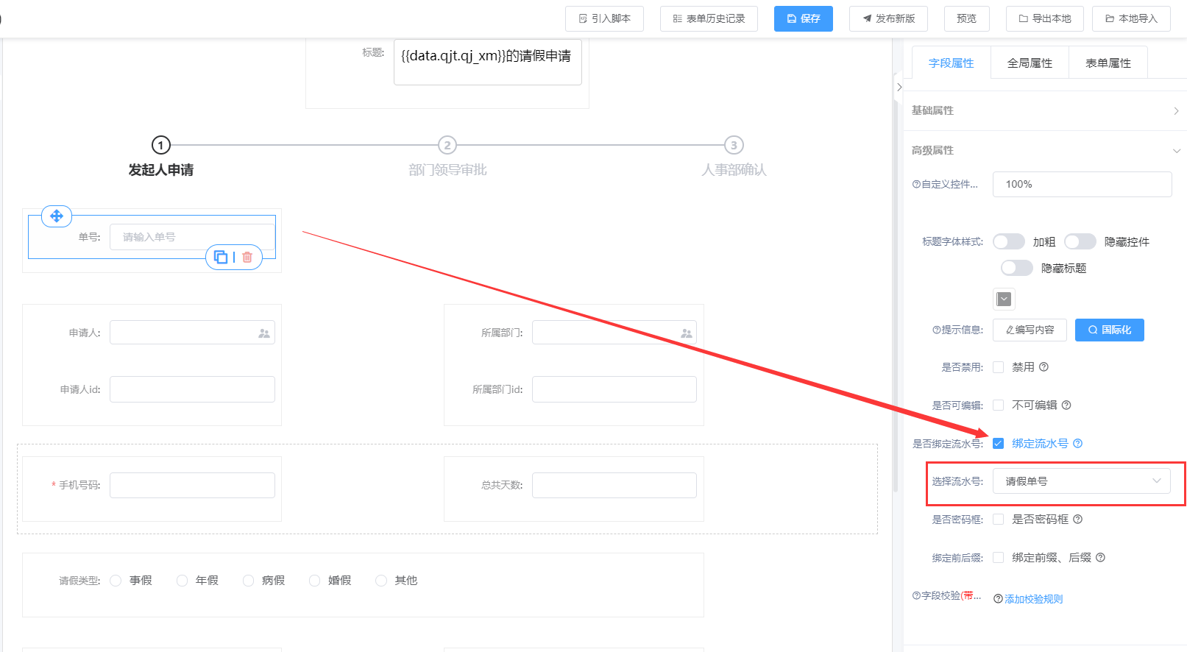Click the 引入脚本 button
The image size is (1187, 652).
pos(604,18)
